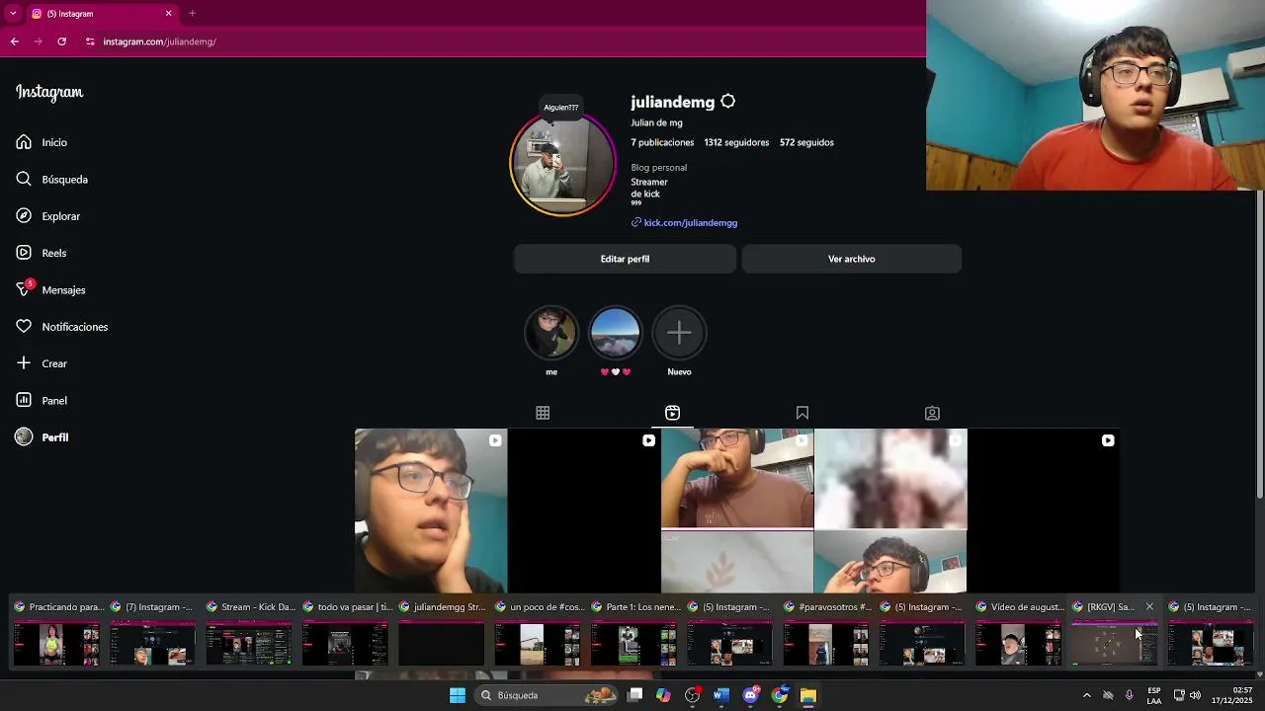Switch to '(7) Instagram' window preview
1265x711 pixels.
[x=152, y=635]
